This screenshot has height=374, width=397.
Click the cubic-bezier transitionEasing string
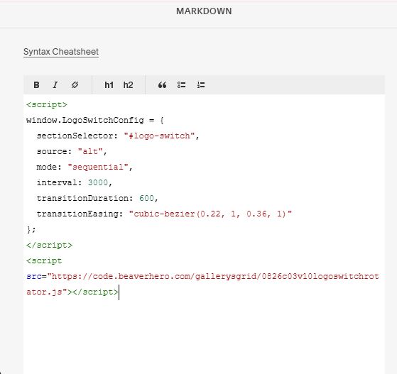pos(210,214)
